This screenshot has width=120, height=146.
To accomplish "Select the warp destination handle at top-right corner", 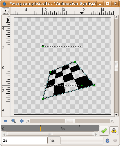I will [x=75, y=62].
